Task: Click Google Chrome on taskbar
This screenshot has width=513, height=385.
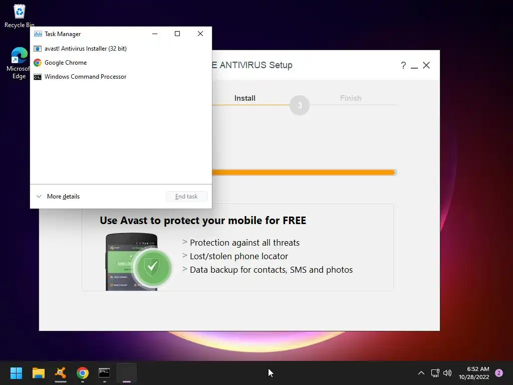Action: pyautogui.click(x=83, y=373)
